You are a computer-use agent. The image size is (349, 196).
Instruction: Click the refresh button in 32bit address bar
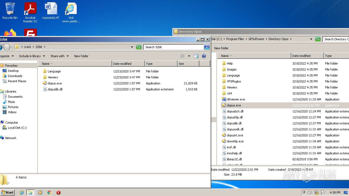point(139,47)
